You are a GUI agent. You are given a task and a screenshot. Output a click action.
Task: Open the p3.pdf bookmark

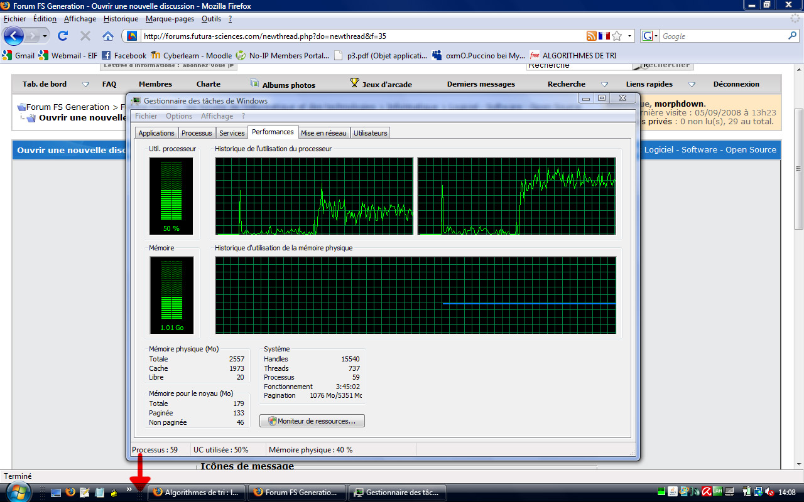(381, 55)
